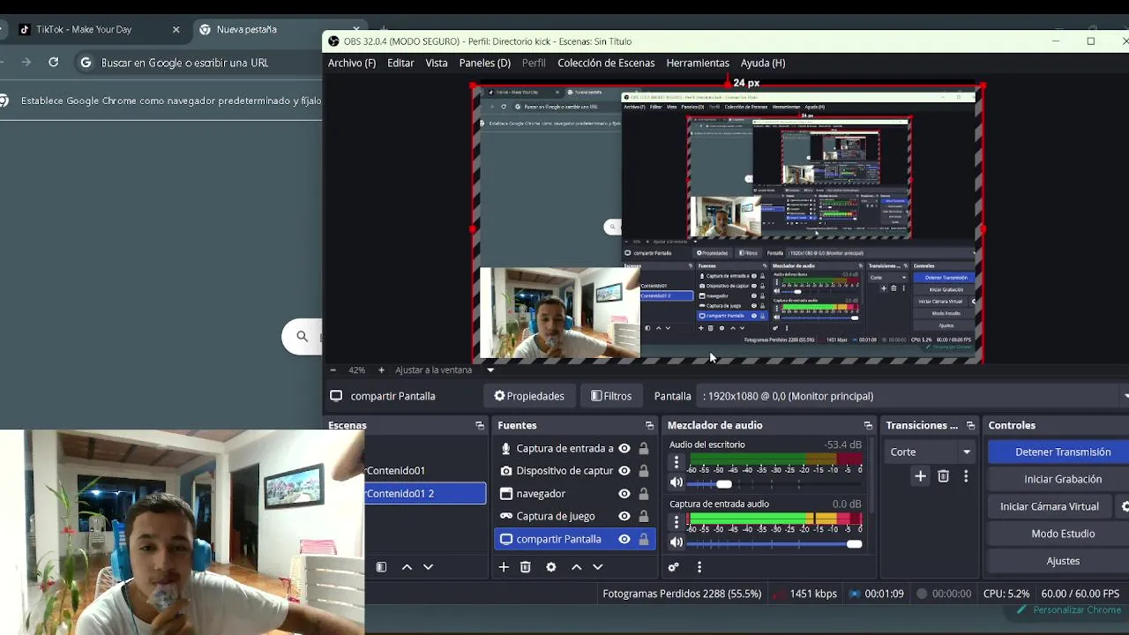1129x635 pixels.
Task: Mute Captura de entrada audio speaker
Action: tap(677, 542)
